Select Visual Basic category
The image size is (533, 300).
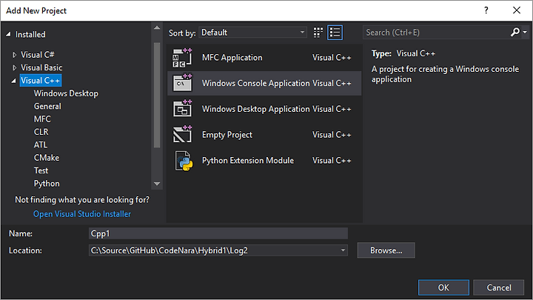tap(41, 67)
